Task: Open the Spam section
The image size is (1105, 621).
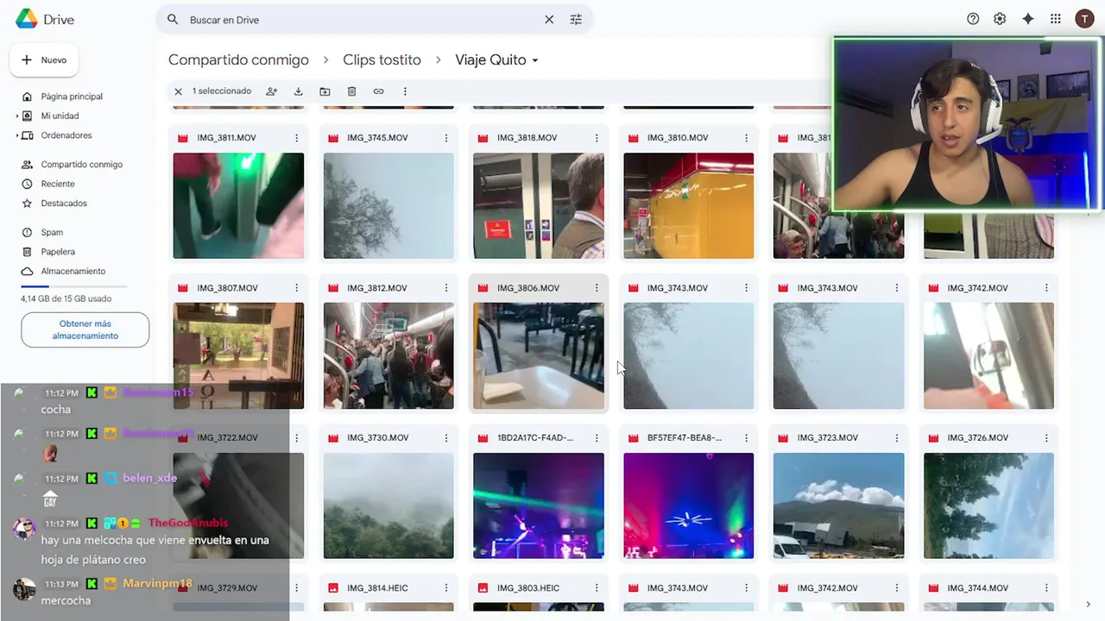Action: [52, 233]
